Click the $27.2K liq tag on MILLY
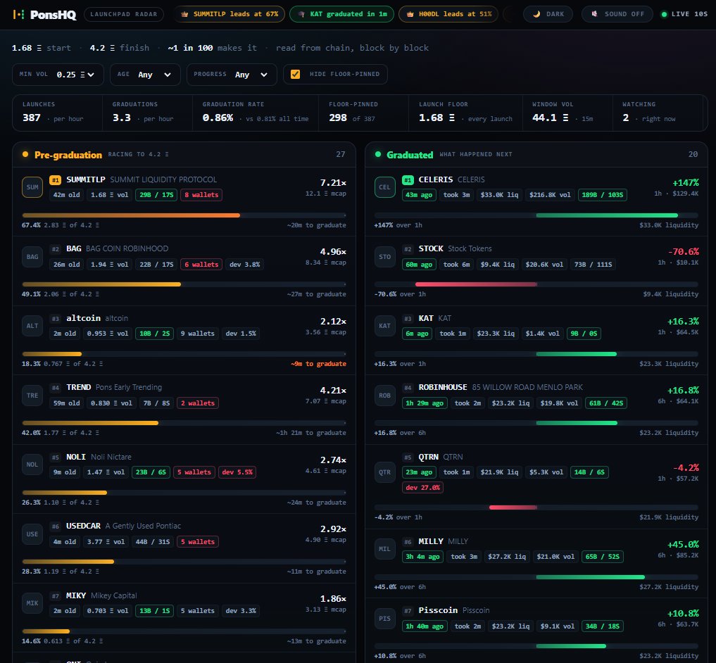716x663 pixels. 507,557
